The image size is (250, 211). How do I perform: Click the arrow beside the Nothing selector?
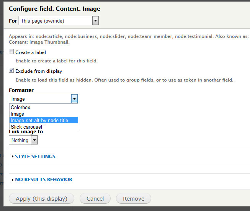pyautogui.click(x=34, y=141)
